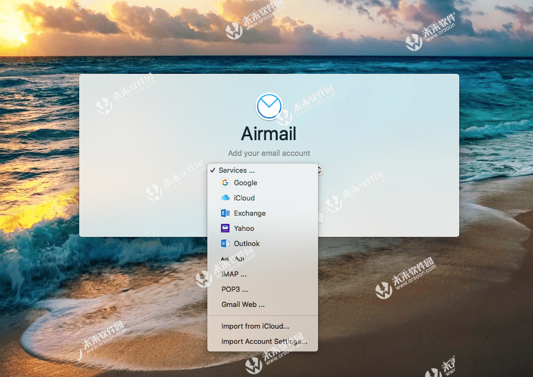533x377 pixels.
Task: Click the iCloud cloud icon
Action: tap(225, 198)
